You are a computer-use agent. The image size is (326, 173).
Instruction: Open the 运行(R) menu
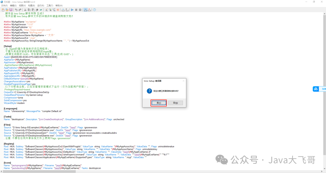40,6
